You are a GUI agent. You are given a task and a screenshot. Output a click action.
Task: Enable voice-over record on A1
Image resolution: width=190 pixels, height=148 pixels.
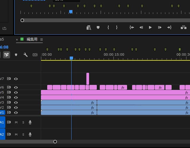click(x=30, y=122)
